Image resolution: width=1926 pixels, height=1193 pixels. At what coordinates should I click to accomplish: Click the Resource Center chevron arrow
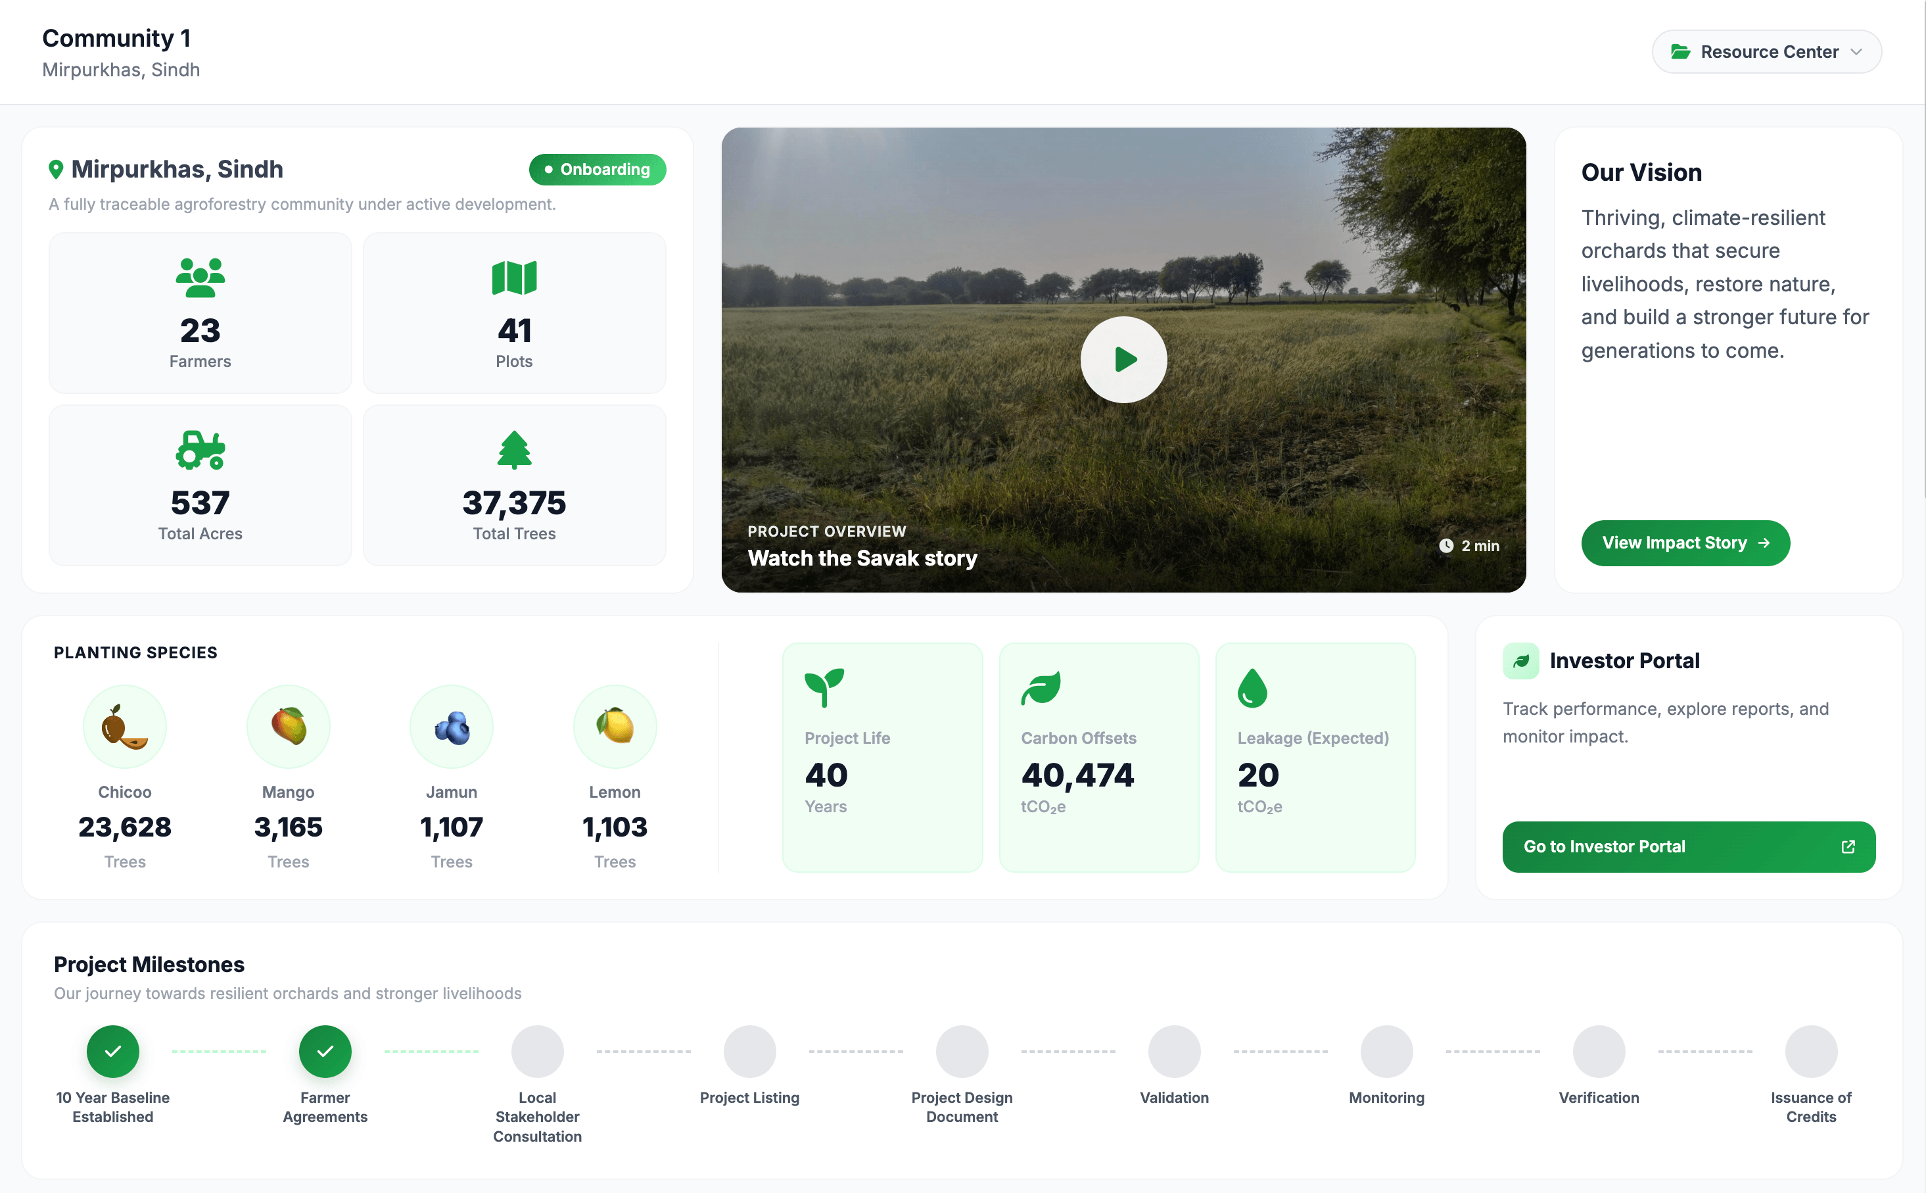pos(1856,52)
